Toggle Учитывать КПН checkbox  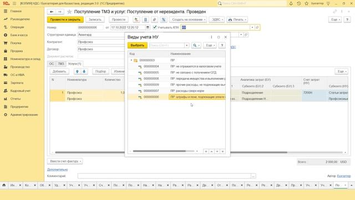155,27
